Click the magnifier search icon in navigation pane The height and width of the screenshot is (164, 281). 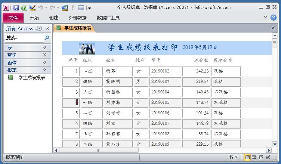point(47,38)
